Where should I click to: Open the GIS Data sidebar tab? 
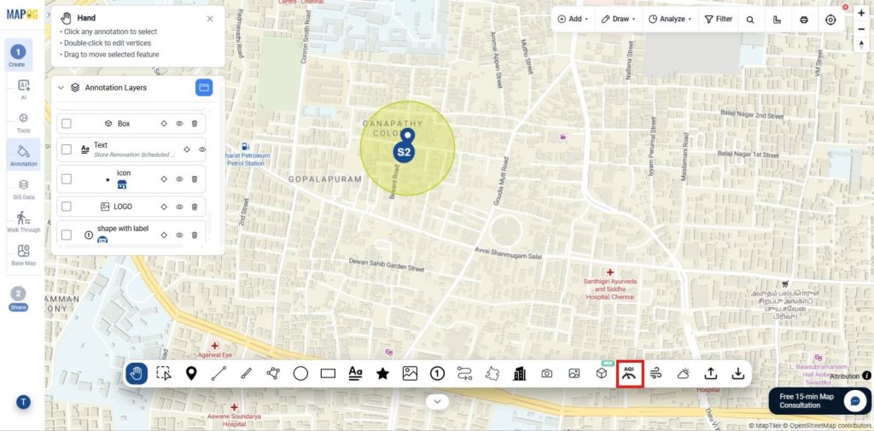coord(23,189)
